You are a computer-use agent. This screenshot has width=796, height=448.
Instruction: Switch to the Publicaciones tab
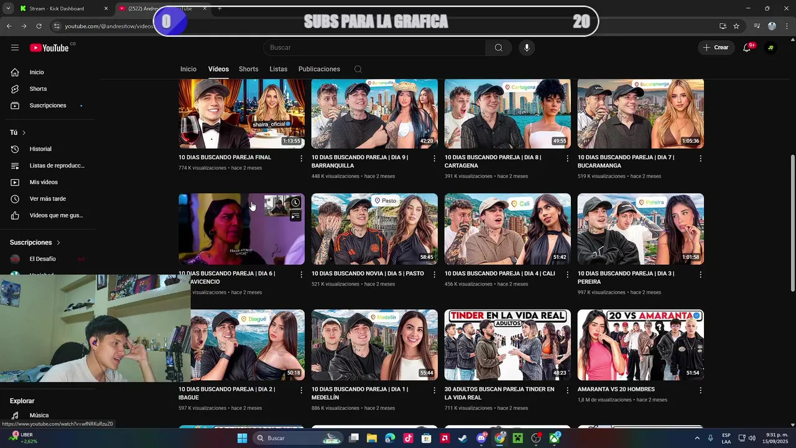(319, 69)
